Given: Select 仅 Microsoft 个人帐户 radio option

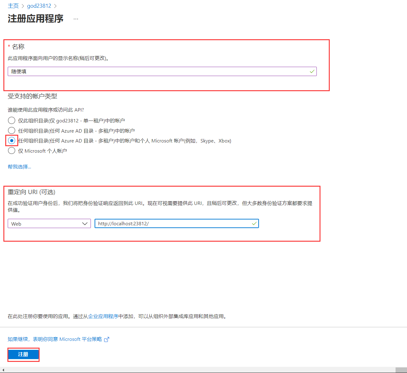Looking at the screenshot, I should (11, 151).
